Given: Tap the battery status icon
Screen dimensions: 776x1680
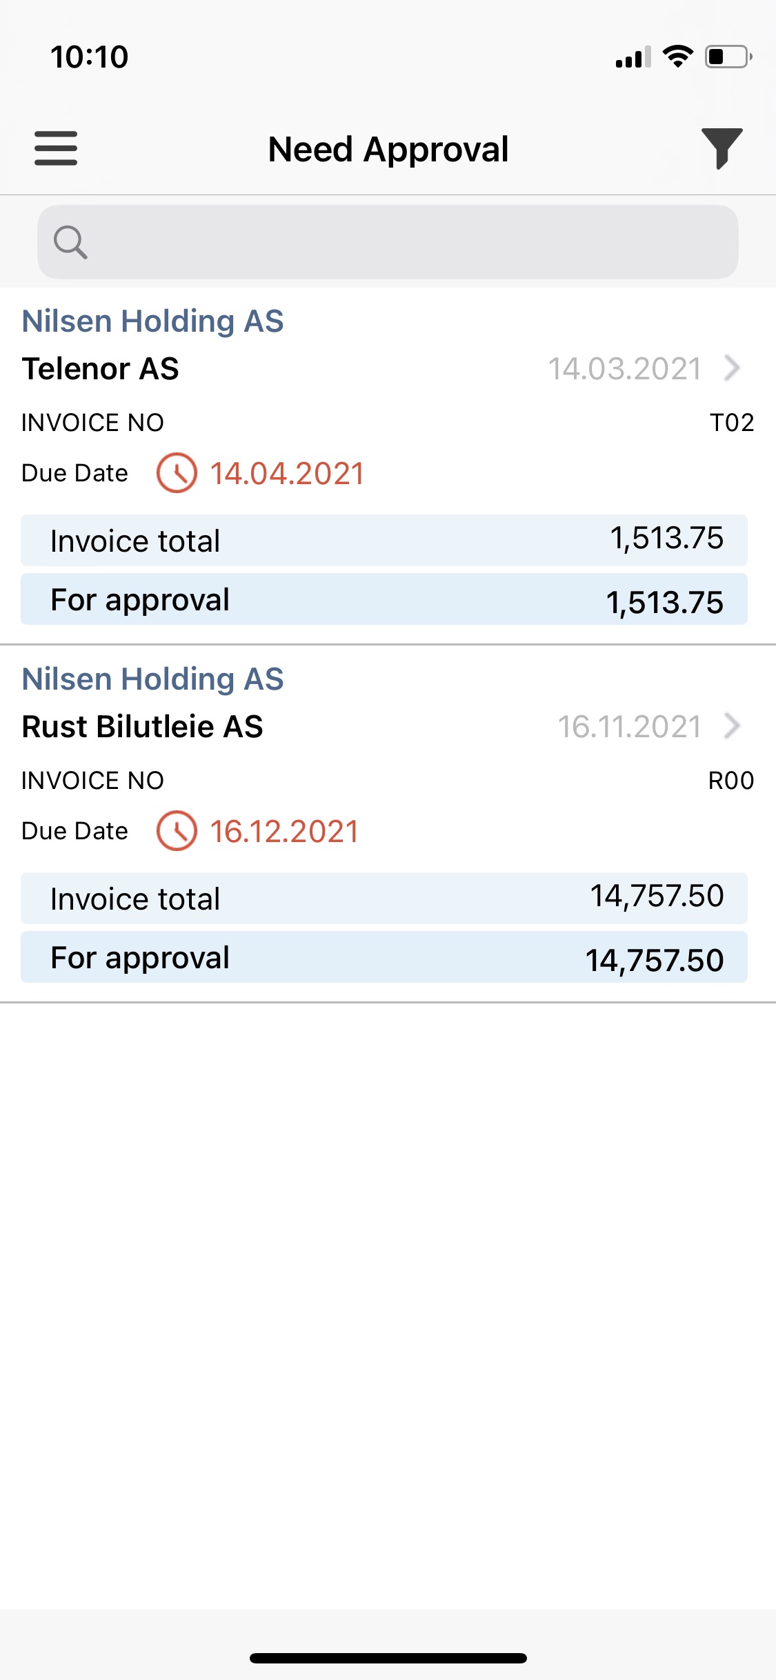Looking at the screenshot, I should (728, 57).
